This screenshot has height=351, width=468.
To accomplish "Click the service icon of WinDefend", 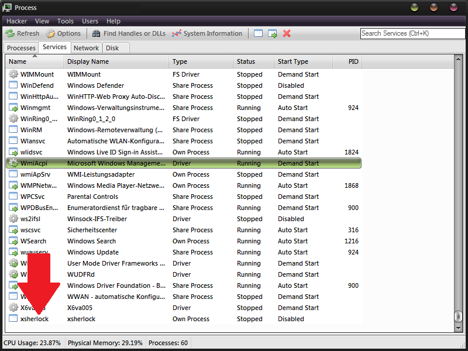I will click(x=13, y=85).
